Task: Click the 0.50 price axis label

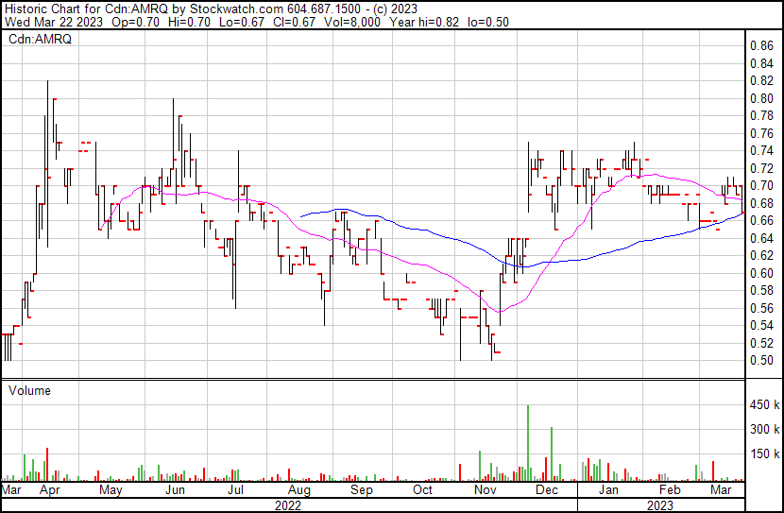Action: point(761,360)
